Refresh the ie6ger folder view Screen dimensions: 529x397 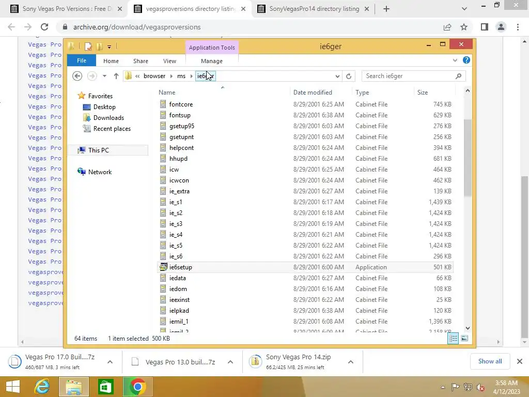pyautogui.click(x=349, y=76)
